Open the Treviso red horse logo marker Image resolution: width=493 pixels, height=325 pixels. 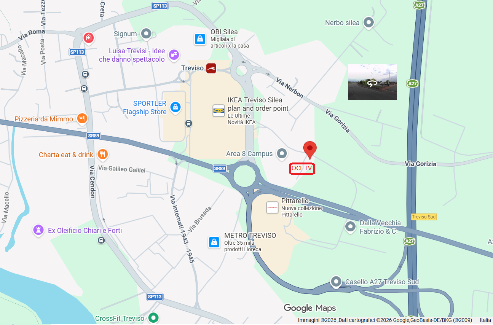[211, 68]
